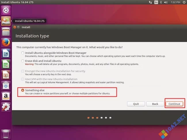The image size is (187, 140).
Task: Click the 'You will choose a security key' text
Action: 48,74
